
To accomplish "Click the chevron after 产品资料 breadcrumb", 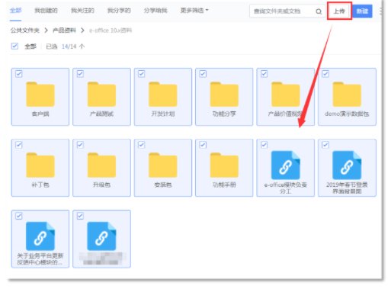I will coord(82,31).
